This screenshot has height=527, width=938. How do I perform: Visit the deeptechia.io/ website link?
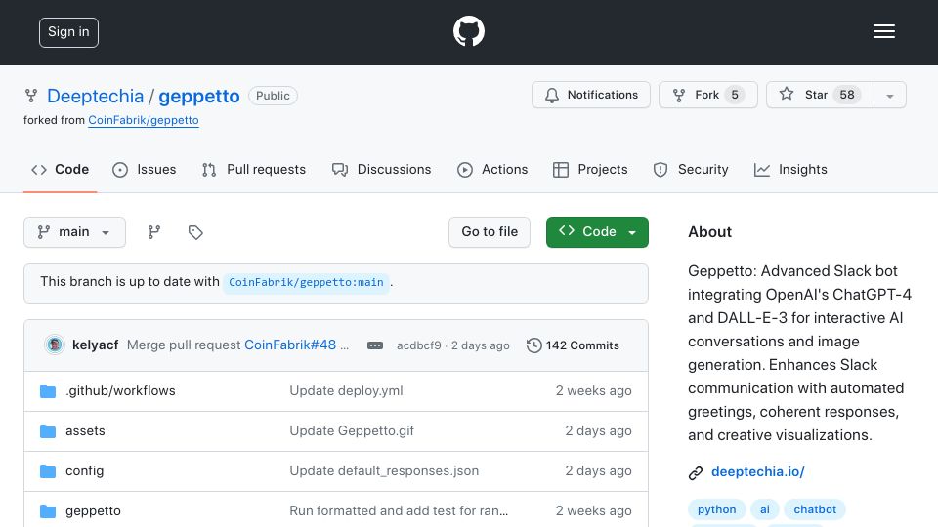click(758, 472)
